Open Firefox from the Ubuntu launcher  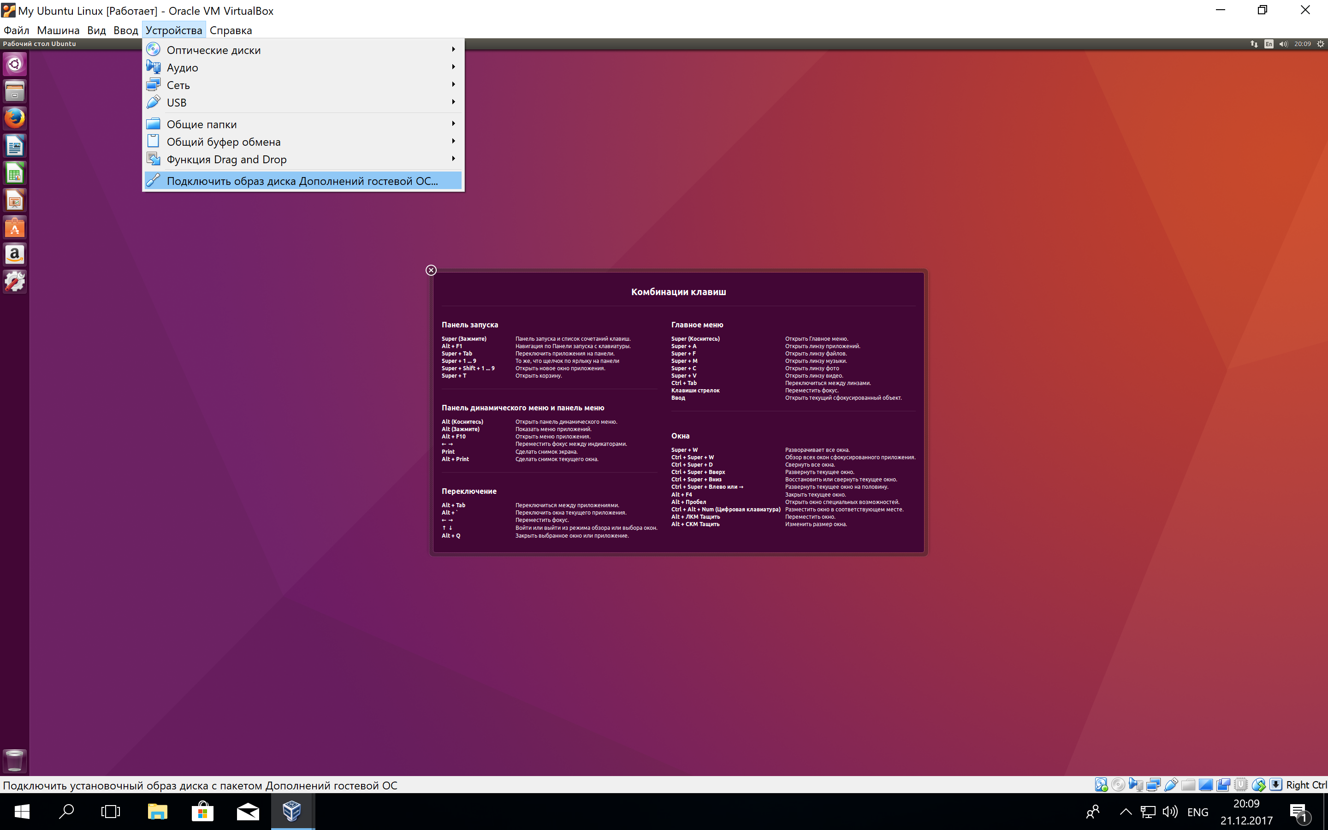(x=15, y=118)
